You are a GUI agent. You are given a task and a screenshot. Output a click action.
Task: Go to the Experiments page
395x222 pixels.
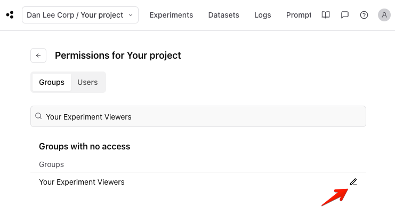click(171, 15)
